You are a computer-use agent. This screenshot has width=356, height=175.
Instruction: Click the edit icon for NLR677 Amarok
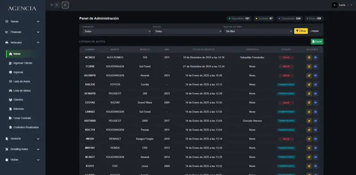[x=309, y=157]
